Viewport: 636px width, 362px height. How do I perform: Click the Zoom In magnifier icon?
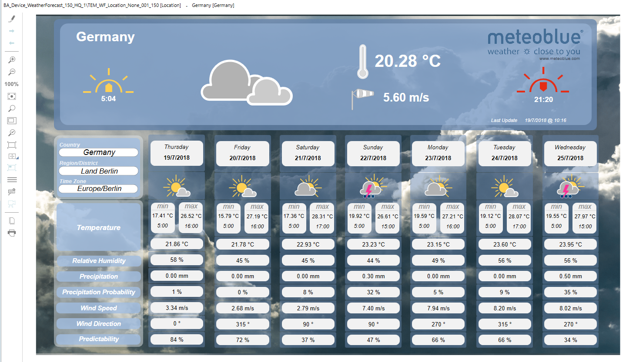point(11,59)
